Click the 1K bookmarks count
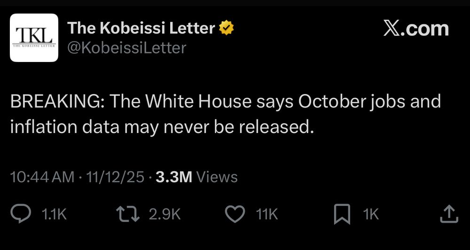The height and width of the screenshot is (250, 470). coord(371,214)
